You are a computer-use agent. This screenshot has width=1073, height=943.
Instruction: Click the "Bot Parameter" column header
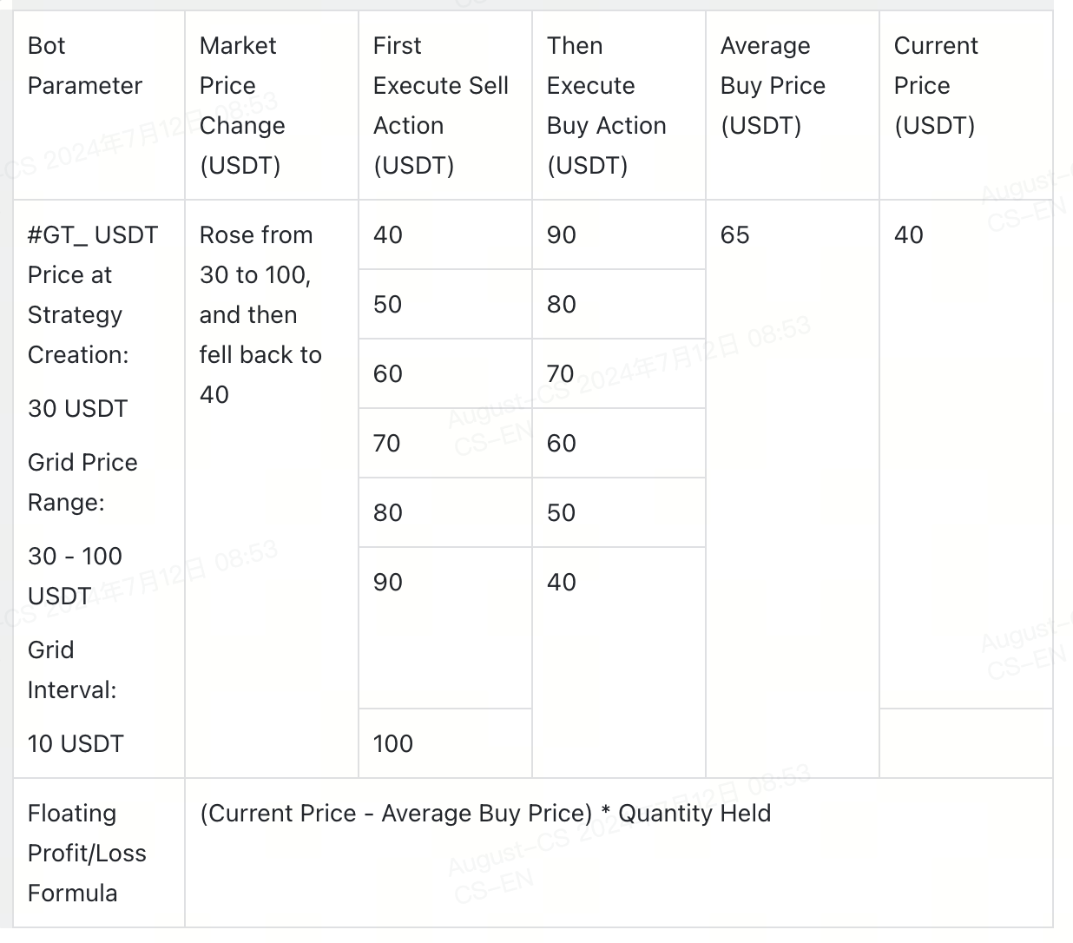(84, 66)
